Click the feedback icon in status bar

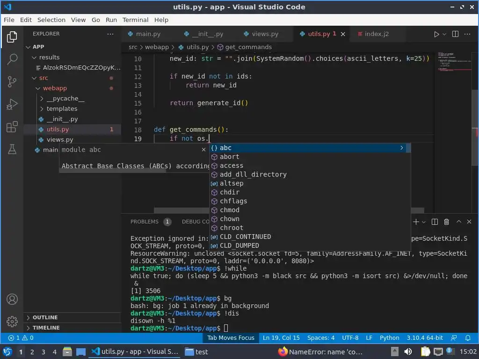[x=454, y=338]
